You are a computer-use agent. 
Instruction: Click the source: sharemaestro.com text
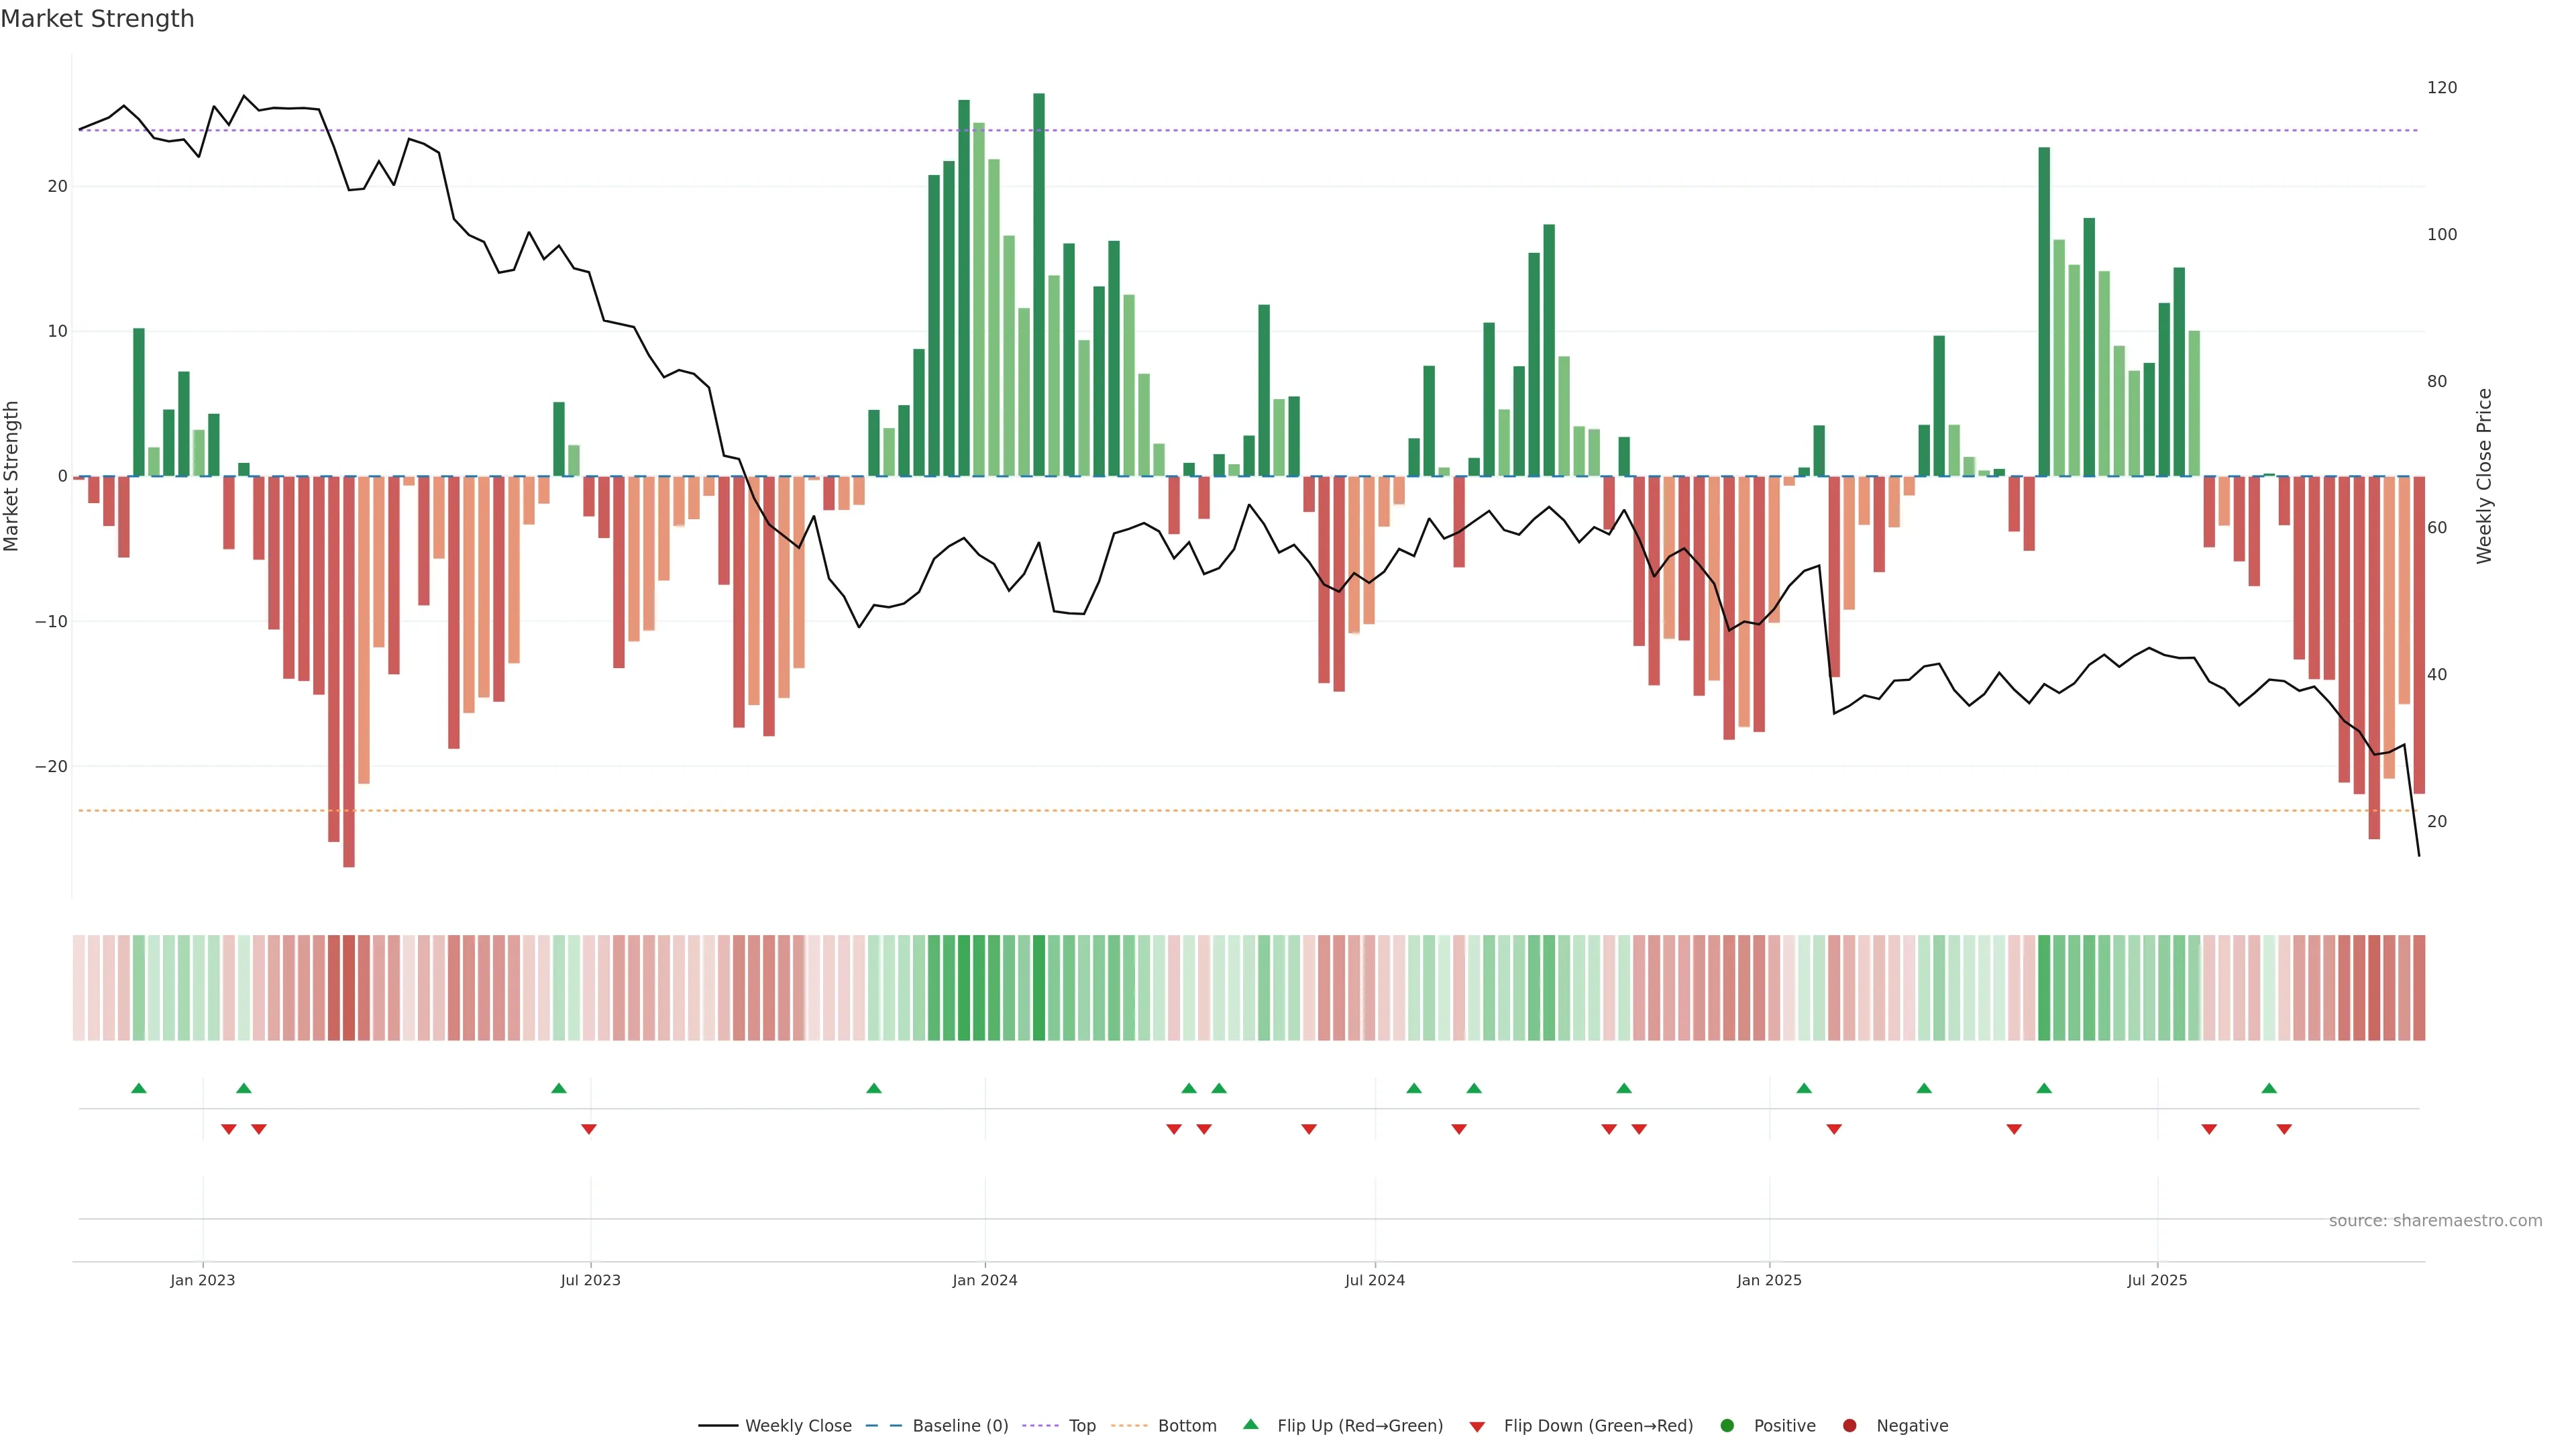(2435, 1221)
